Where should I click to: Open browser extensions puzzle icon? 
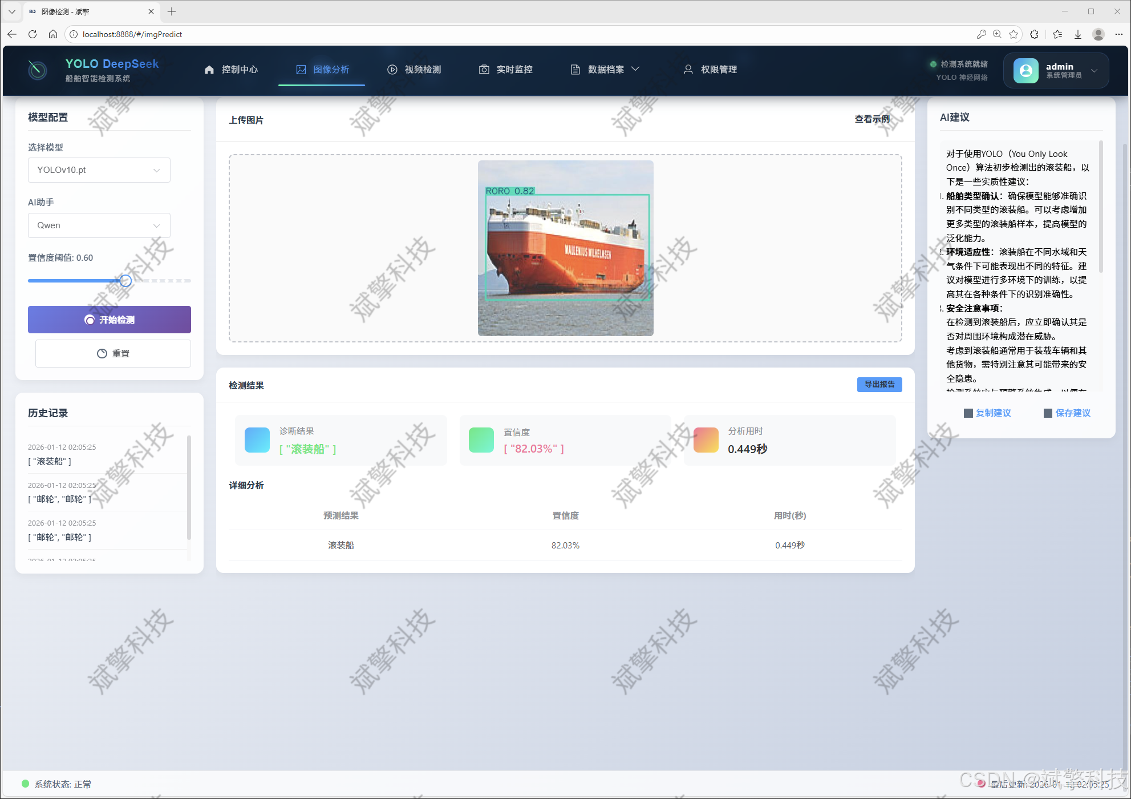pos(1034,34)
